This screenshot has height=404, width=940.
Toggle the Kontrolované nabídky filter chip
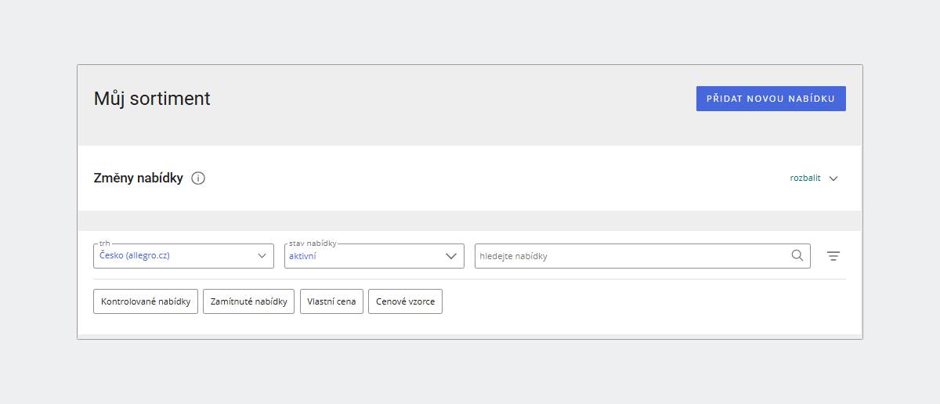[146, 301]
